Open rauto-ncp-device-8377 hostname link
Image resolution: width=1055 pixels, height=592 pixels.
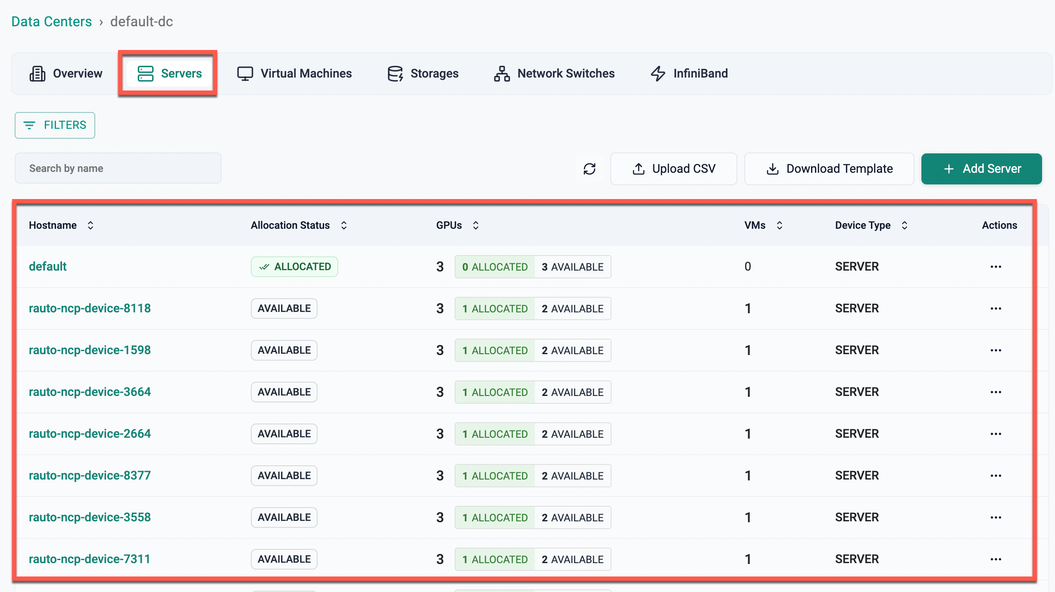pyautogui.click(x=90, y=476)
